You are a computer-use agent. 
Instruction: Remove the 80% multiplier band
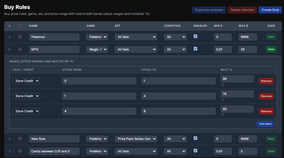point(266,81)
